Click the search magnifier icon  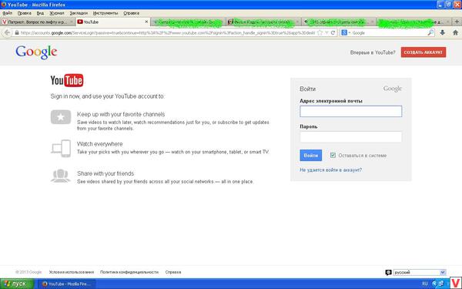click(x=430, y=32)
